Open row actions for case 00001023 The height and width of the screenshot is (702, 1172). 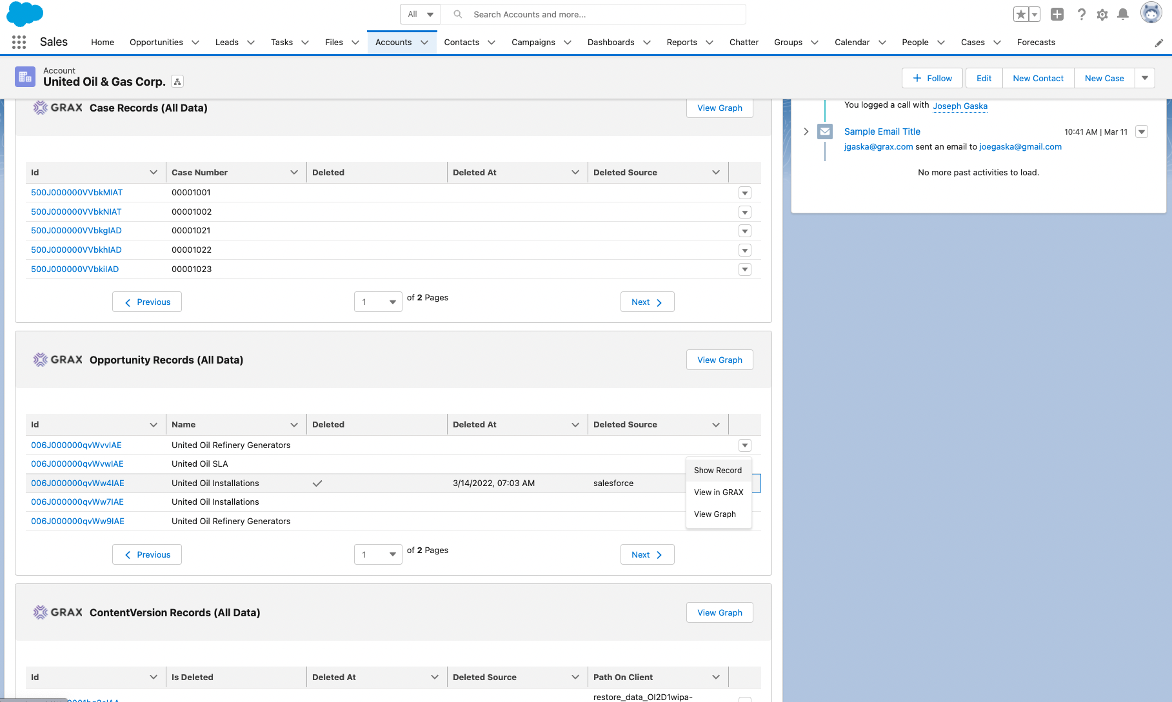pos(745,269)
